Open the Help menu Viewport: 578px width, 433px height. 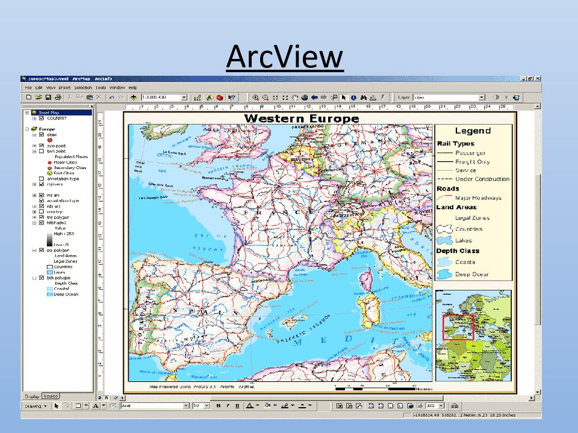tap(132, 88)
